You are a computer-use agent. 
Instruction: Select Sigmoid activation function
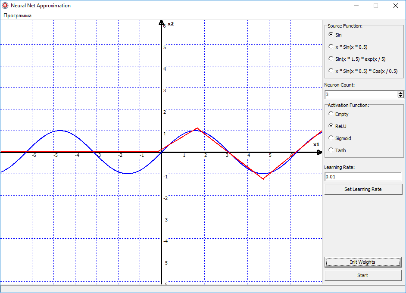(x=340, y=138)
